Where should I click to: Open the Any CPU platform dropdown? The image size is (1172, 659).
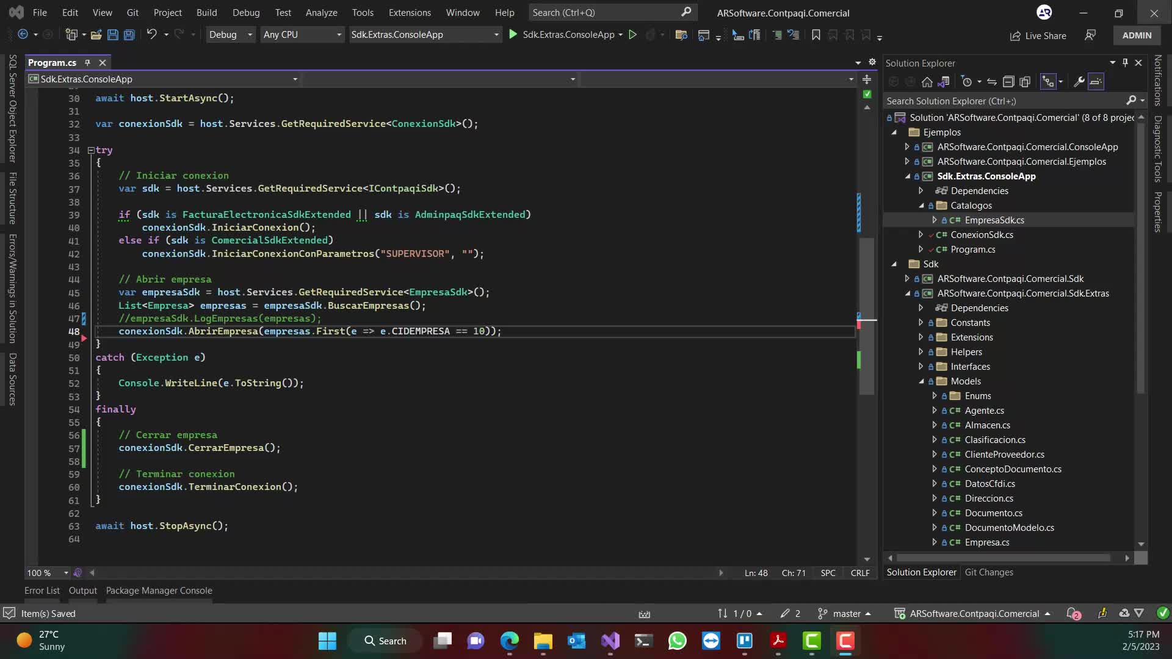pos(302,35)
